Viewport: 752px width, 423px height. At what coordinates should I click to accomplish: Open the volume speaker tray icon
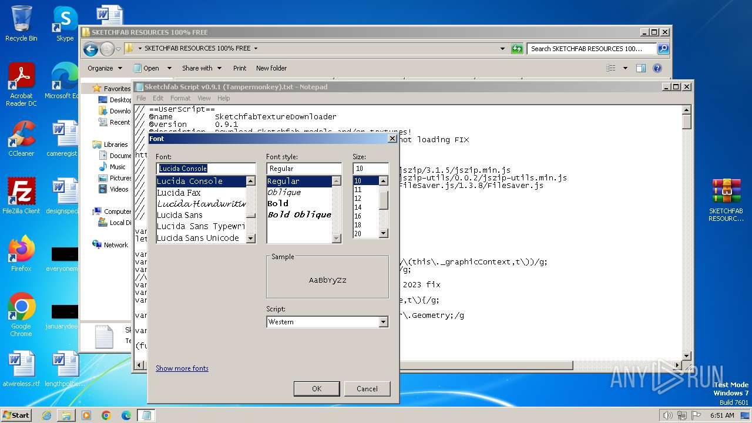[x=667, y=415]
